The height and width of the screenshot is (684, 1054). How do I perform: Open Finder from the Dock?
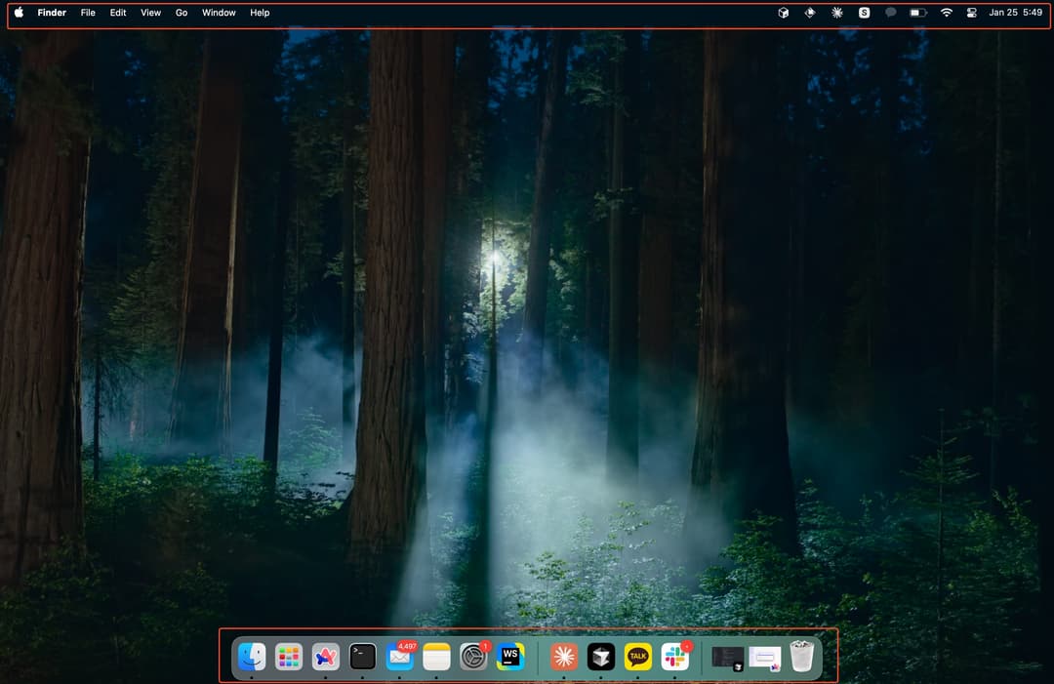tap(252, 657)
